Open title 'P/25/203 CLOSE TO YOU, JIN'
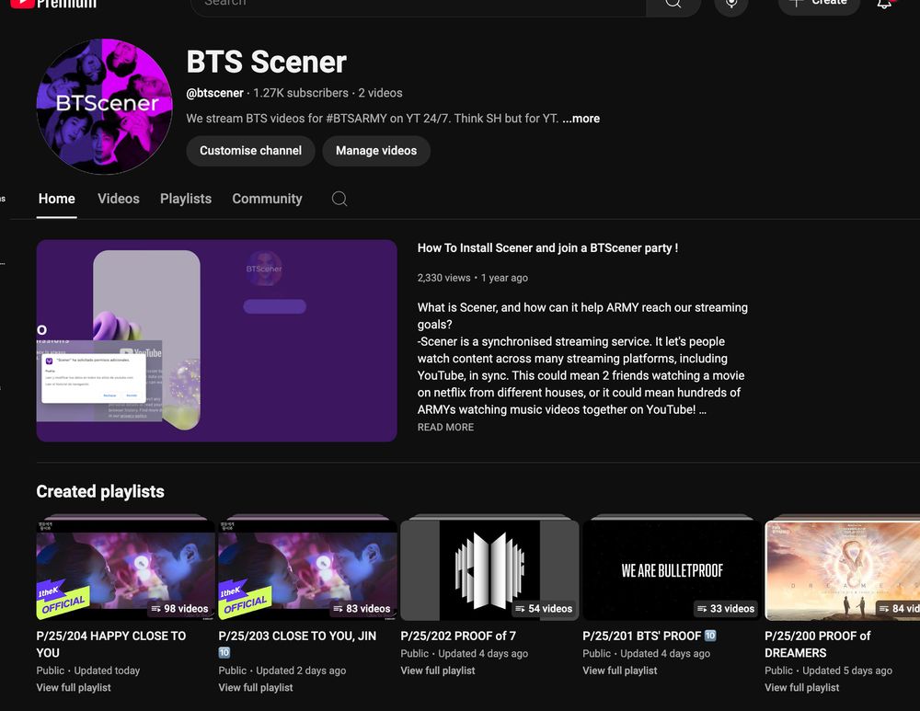920x711 pixels. click(x=297, y=644)
